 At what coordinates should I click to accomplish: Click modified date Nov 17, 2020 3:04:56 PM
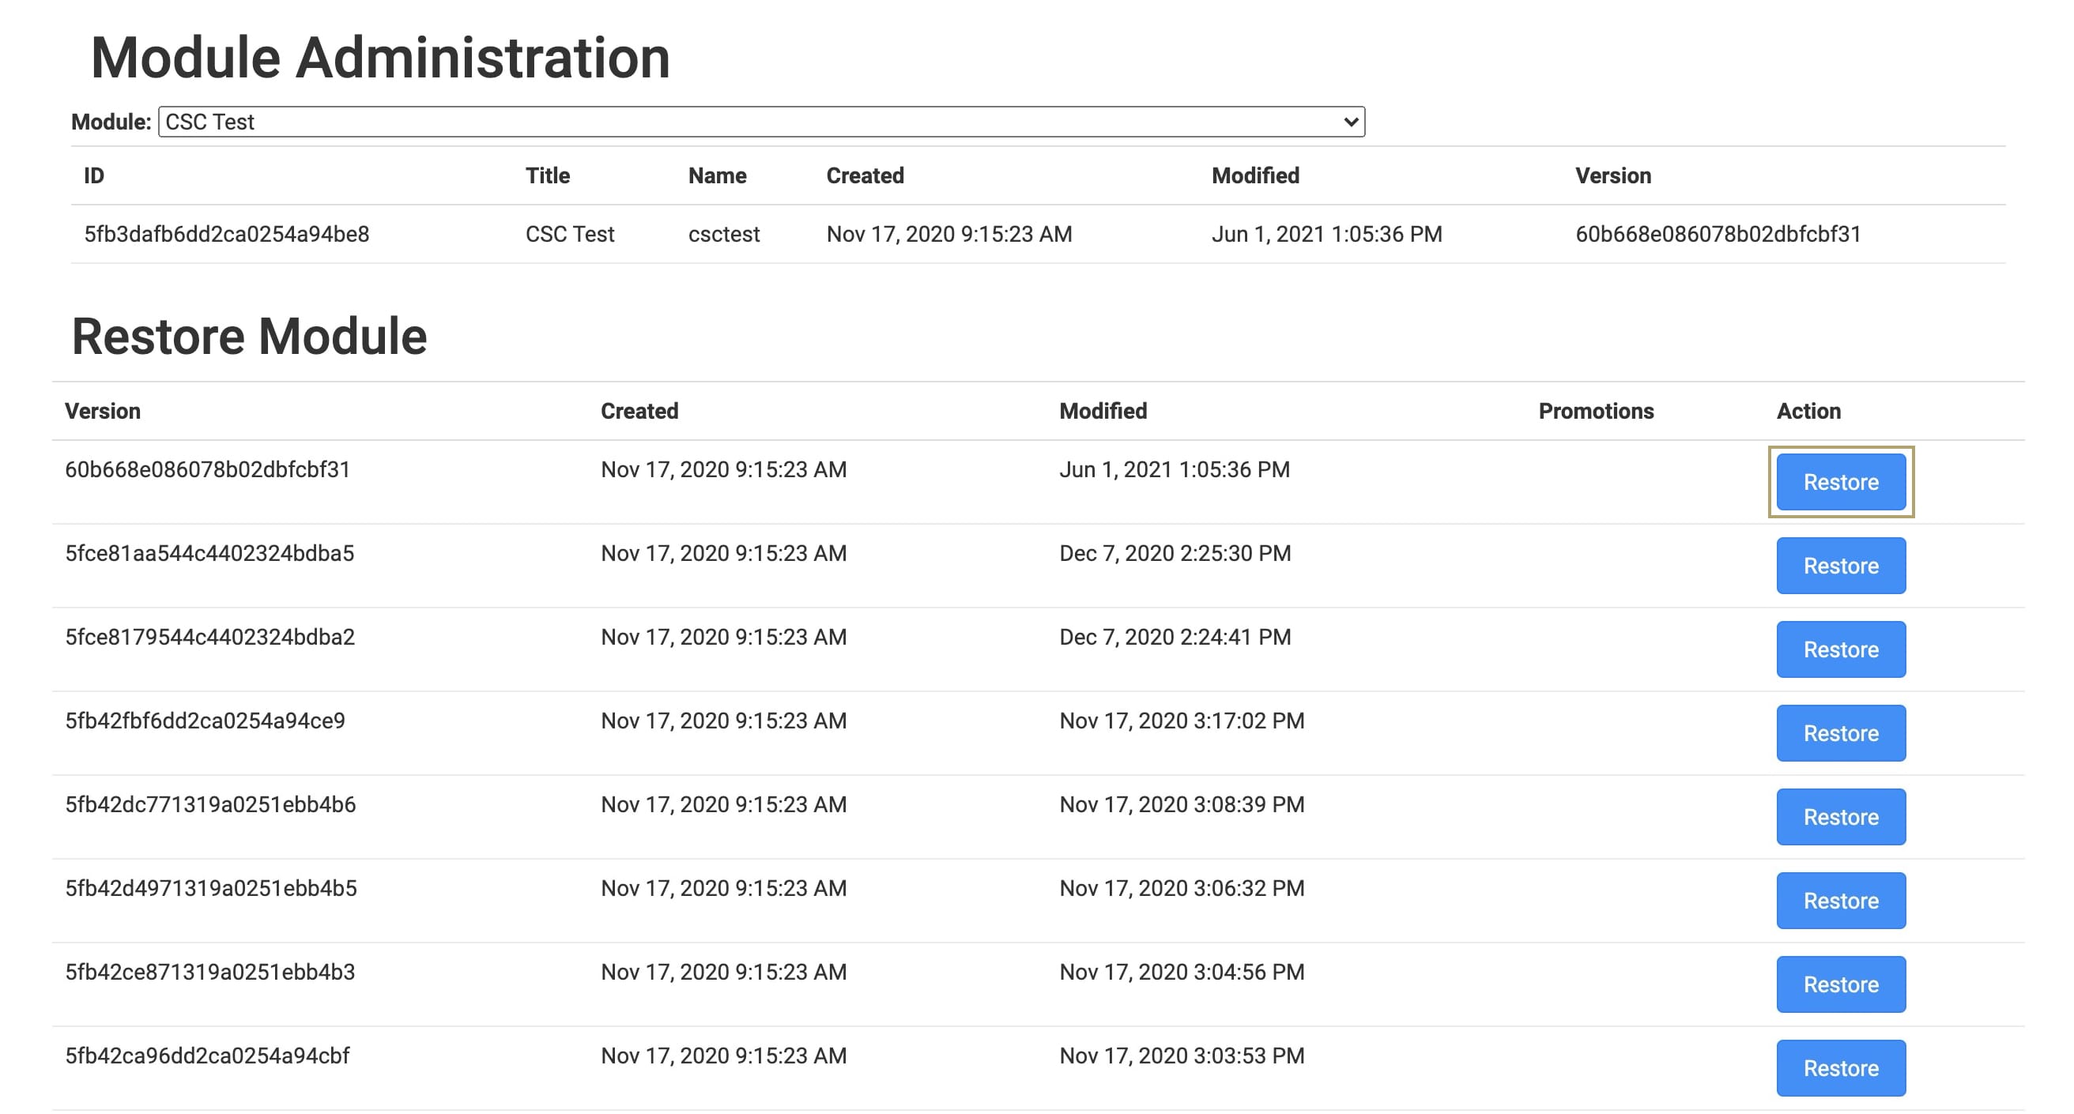(x=1182, y=972)
